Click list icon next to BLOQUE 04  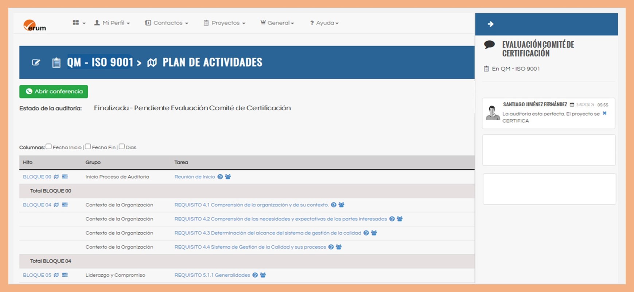pyautogui.click(x=65, y=205)
